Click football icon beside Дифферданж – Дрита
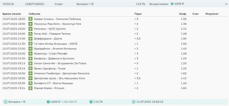 tap(31, 39)
